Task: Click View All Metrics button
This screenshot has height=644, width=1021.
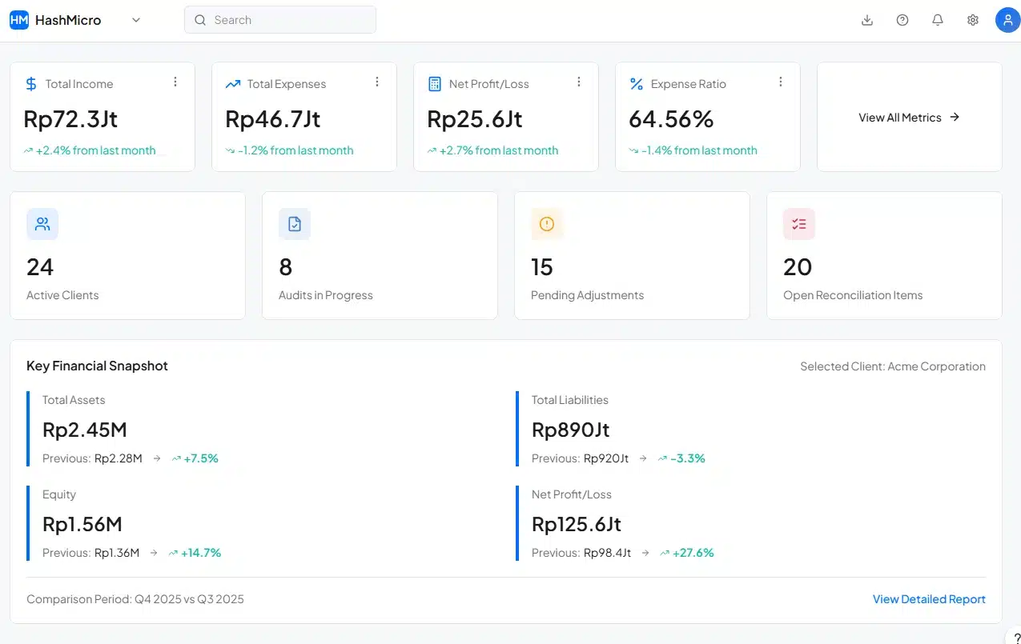Action: (x=909, y=117)
